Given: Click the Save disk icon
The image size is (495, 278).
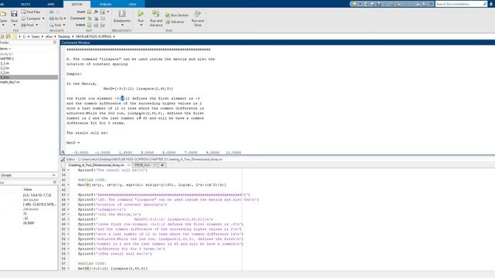Looking at the screenshot, I should 14,14.
